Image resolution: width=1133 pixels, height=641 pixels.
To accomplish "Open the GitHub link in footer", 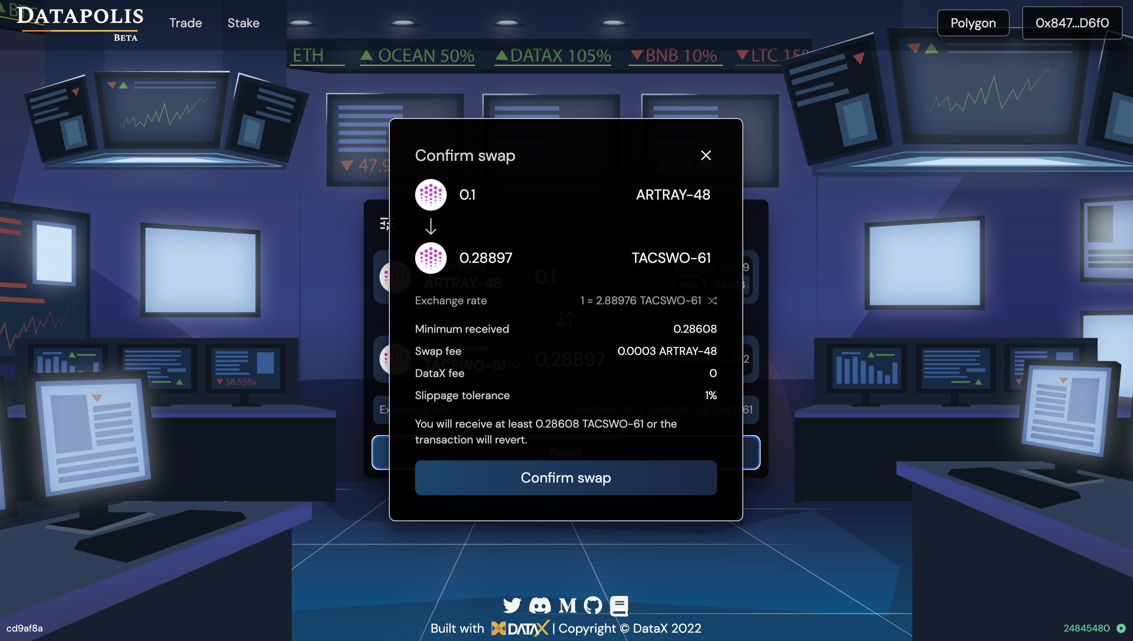I will 593,605.
